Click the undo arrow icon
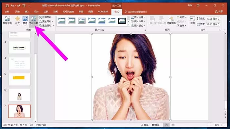The width and height of the screenshot is (230, 129). click(12, 6)
